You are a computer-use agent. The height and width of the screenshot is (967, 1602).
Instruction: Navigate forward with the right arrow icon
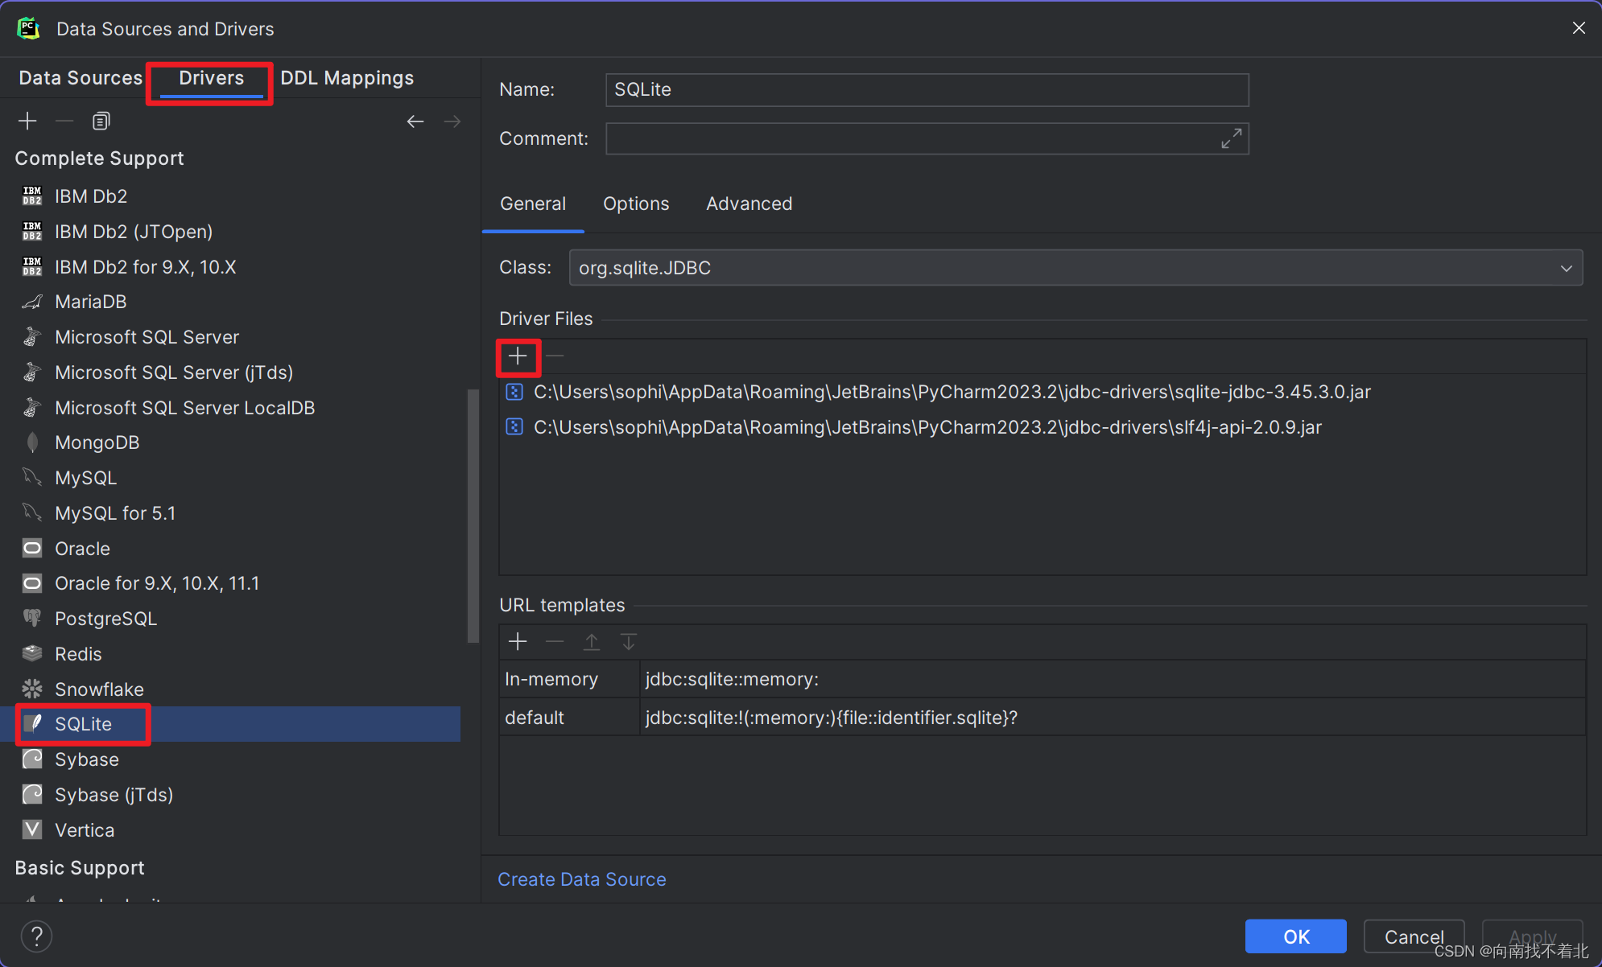point(452,121)
